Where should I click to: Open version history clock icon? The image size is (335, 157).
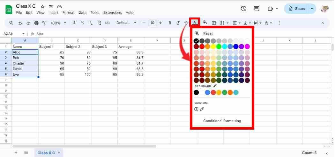click(243, 9)
